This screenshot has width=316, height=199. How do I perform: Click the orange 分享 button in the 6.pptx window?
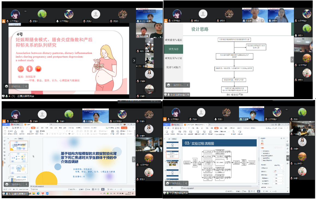point(124,128)
